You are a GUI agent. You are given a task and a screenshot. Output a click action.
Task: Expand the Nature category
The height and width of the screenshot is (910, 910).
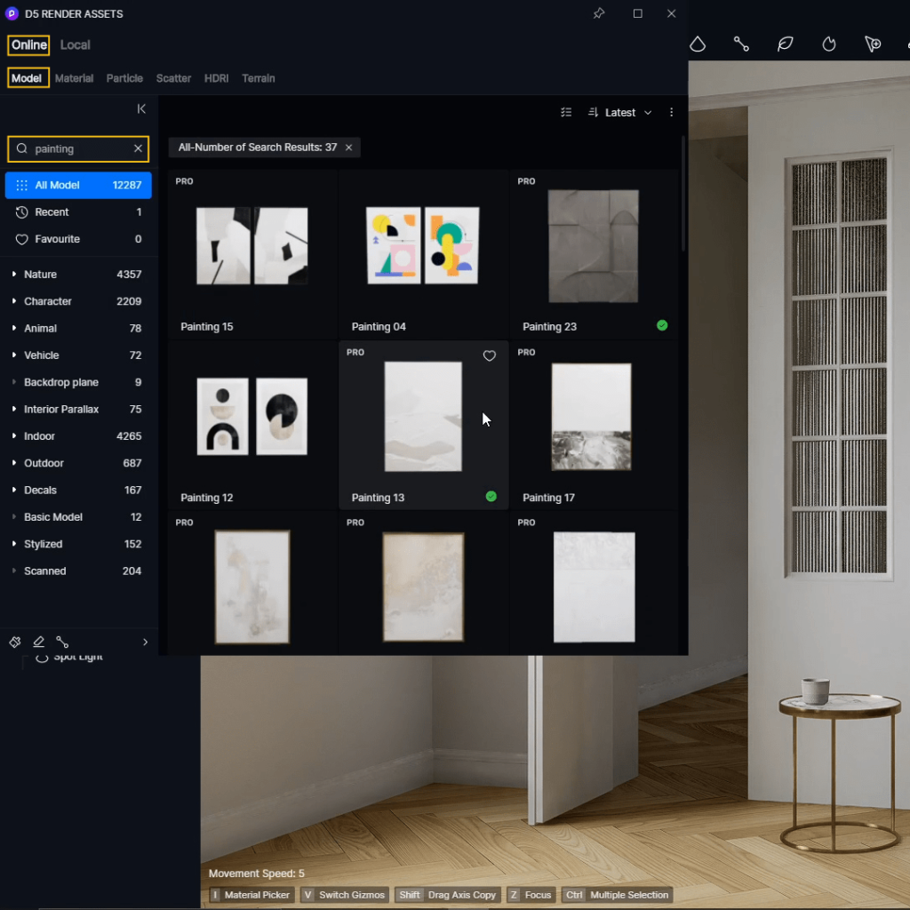coord(14,275)
